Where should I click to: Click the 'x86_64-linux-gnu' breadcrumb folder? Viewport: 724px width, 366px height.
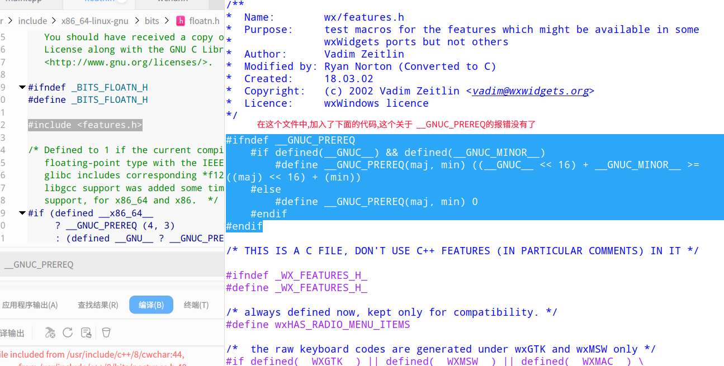(95, 21)
